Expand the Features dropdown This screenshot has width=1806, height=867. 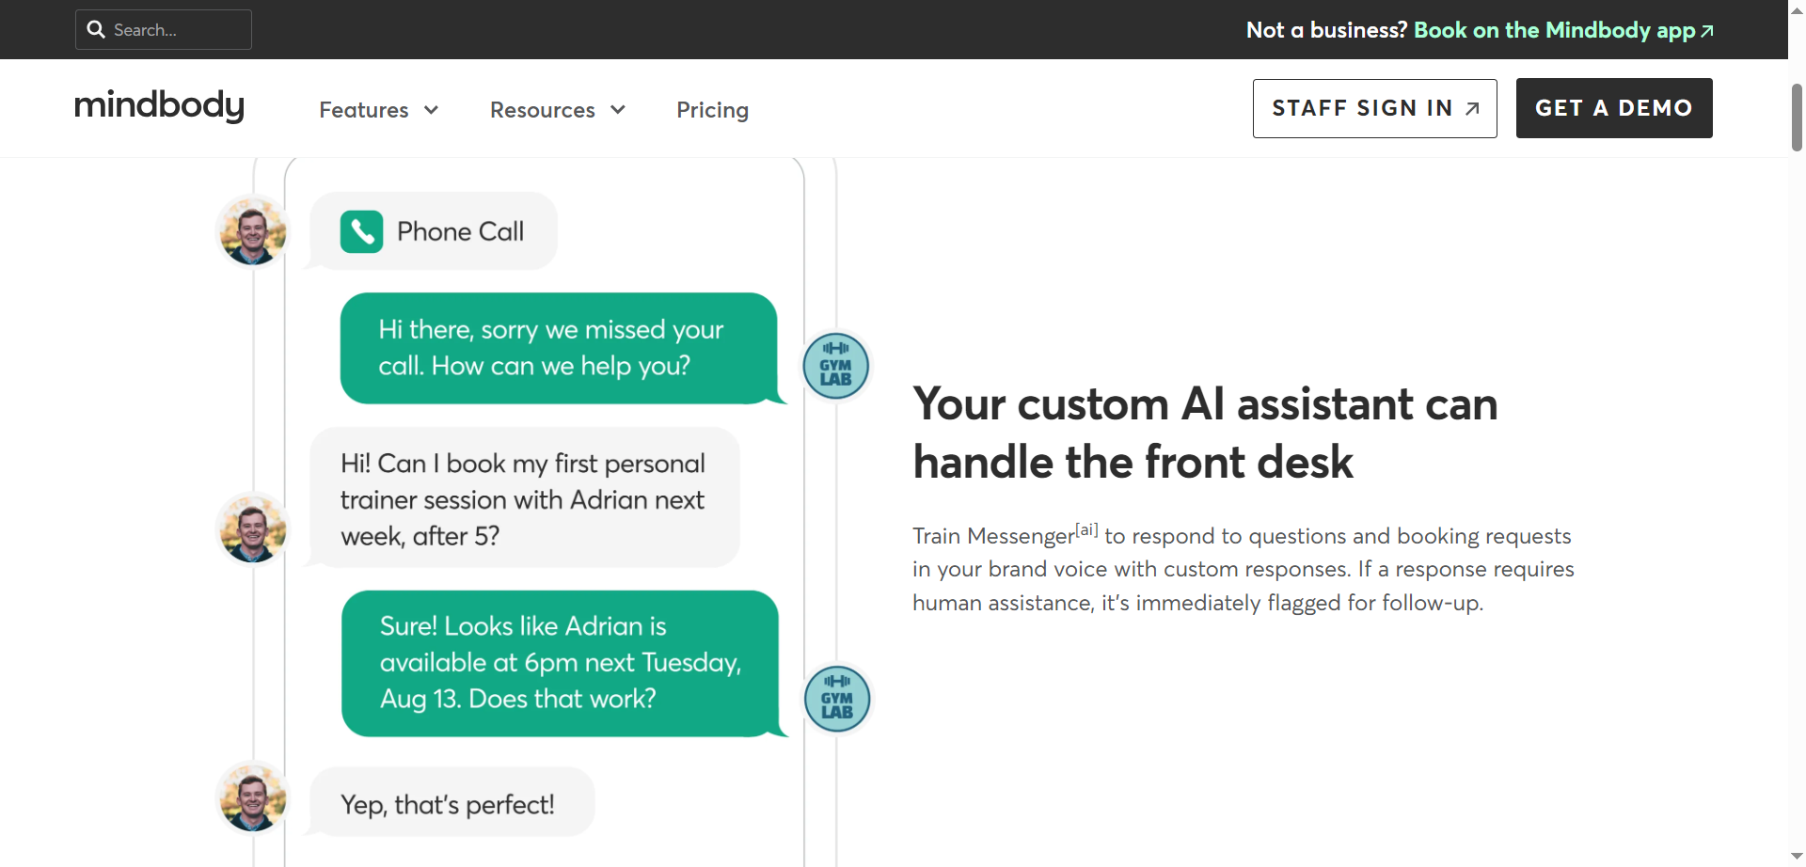(x=432, y=110)
